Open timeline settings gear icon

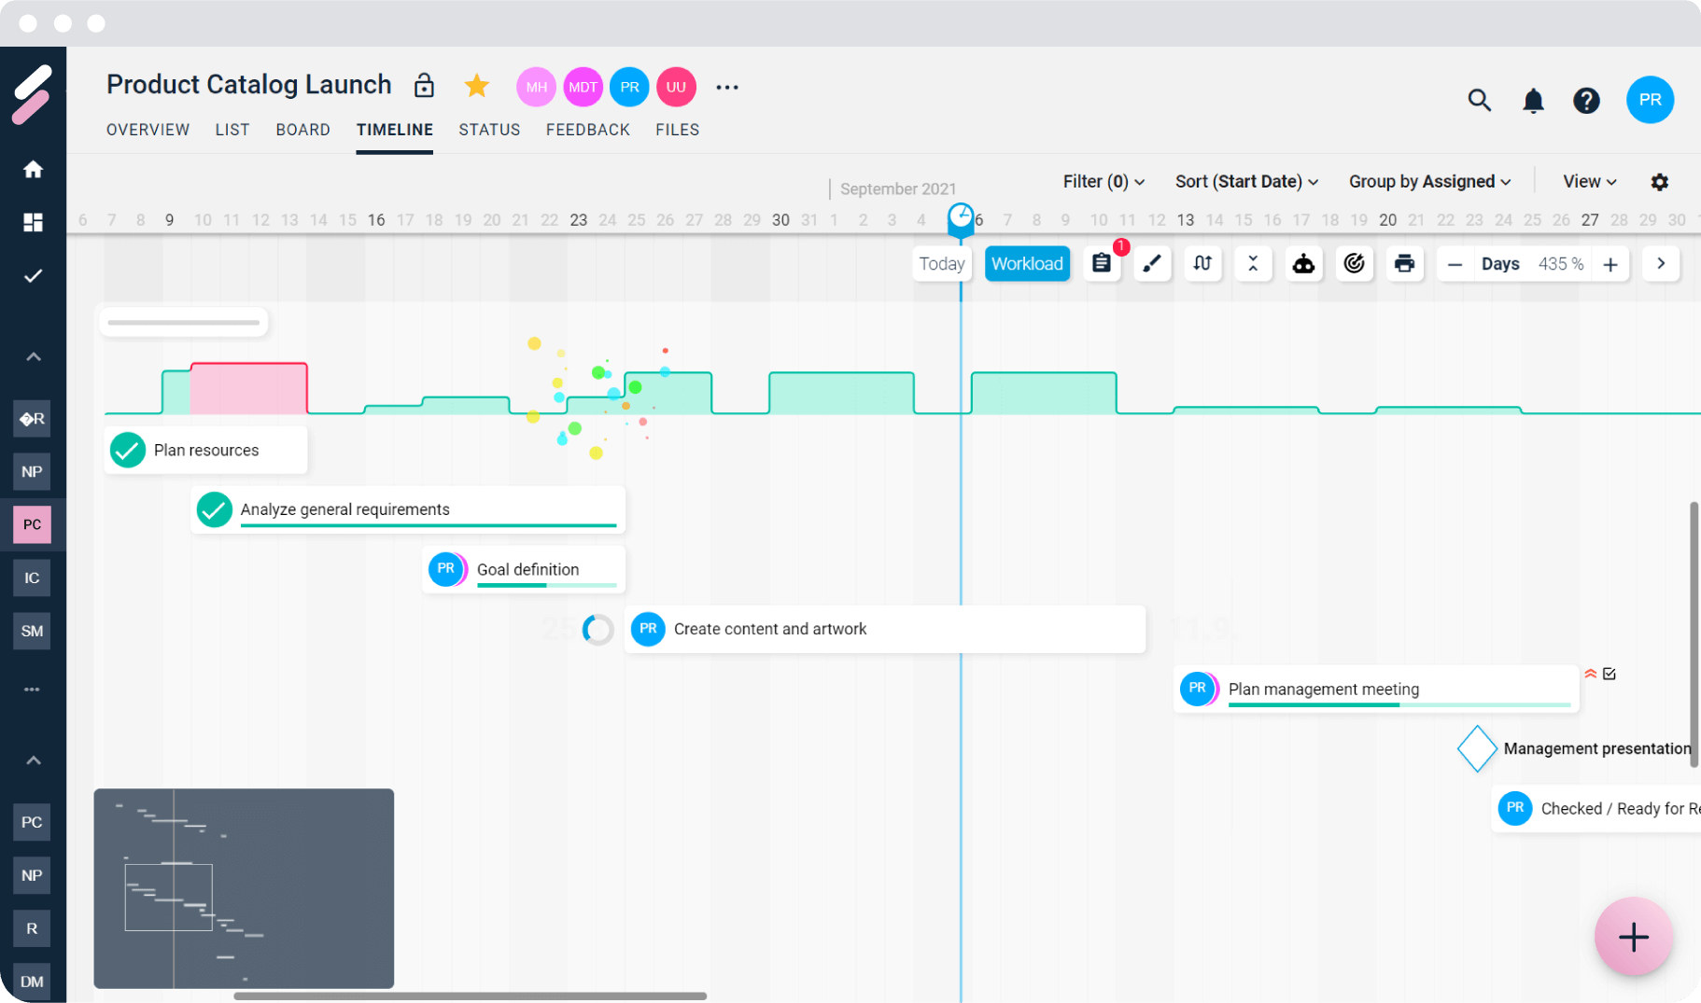click(x=1659, y=182)
